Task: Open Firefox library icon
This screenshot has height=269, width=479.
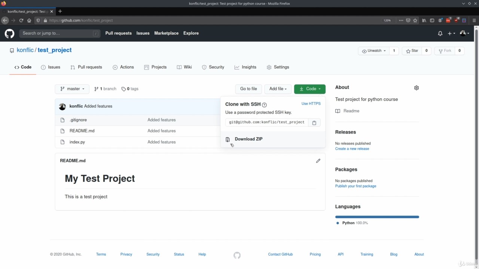Action: pos(424,21)
